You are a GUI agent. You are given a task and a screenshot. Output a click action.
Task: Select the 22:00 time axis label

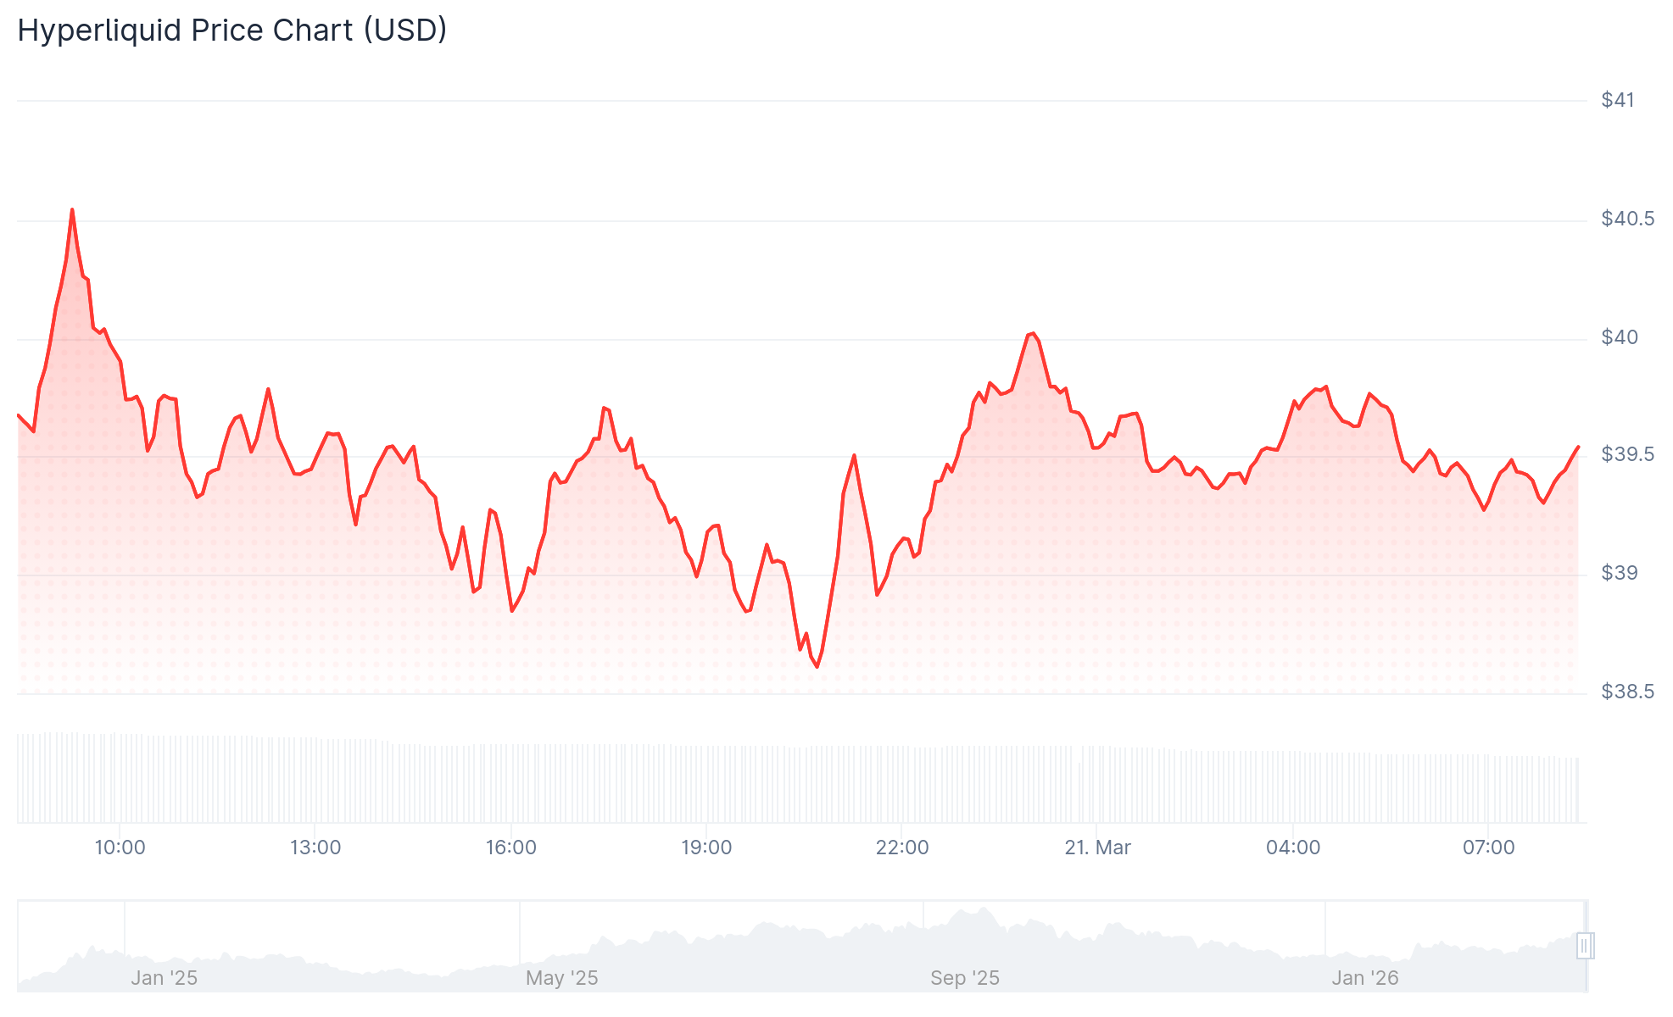(x=902, y=847)
